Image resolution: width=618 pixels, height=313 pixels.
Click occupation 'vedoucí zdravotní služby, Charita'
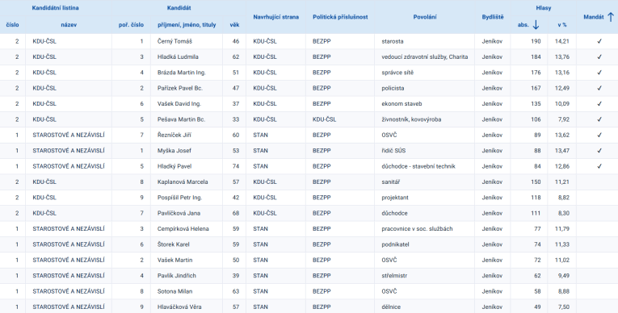tap(424, 56)
